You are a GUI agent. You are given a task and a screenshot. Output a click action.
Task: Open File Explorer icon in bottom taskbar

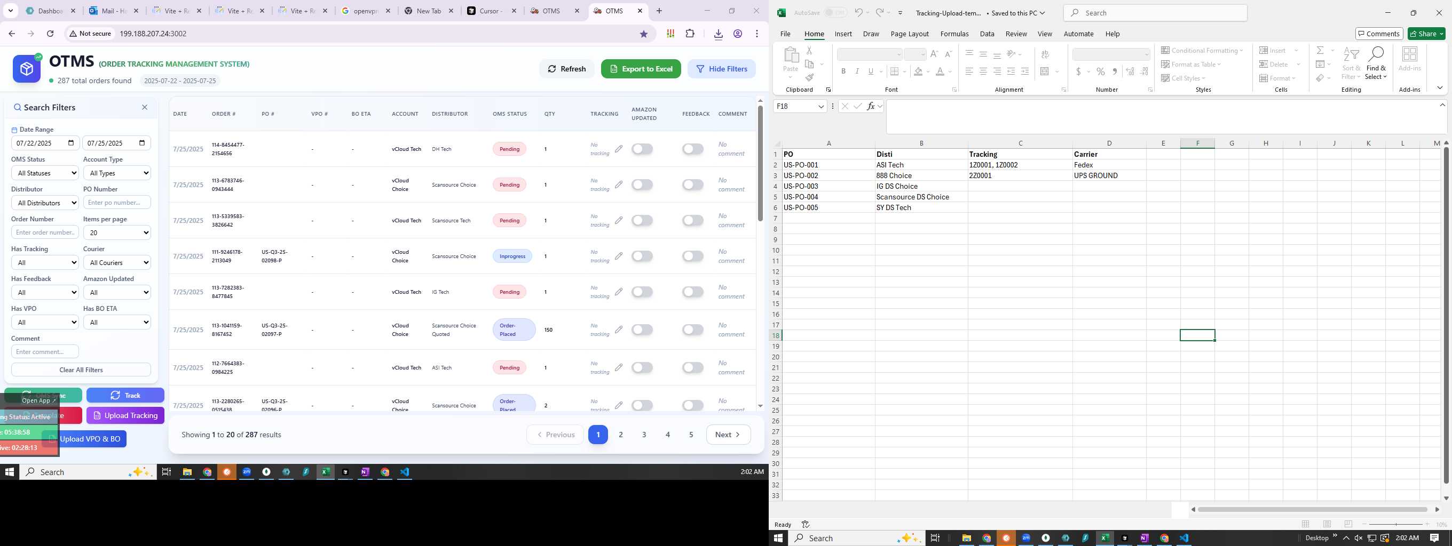tap(966, 538)
